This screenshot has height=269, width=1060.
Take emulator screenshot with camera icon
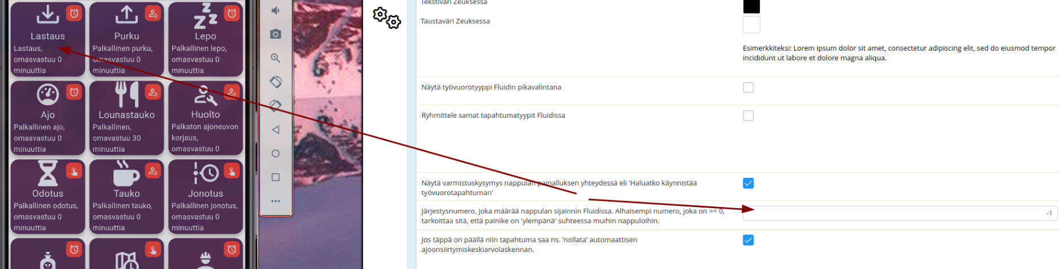[x=276, y=34]
